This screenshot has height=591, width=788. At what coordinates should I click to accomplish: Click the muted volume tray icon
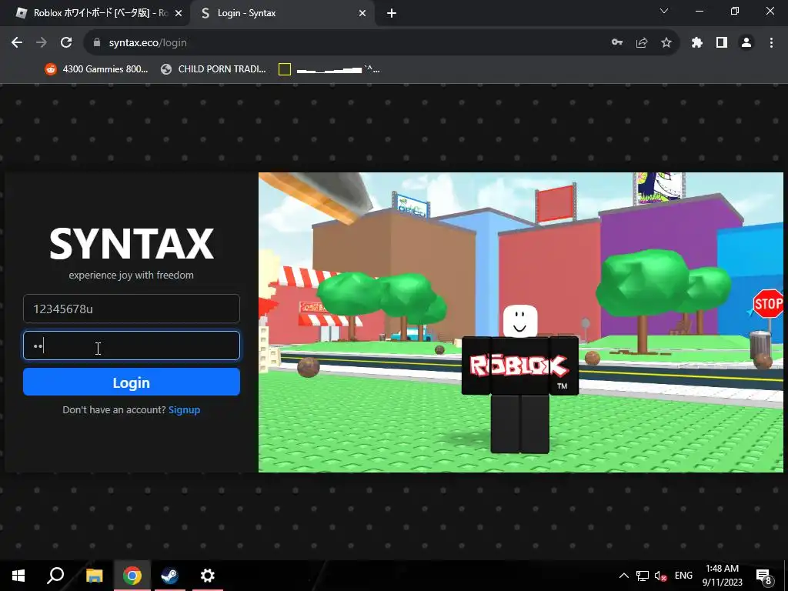tap(660, 576)
